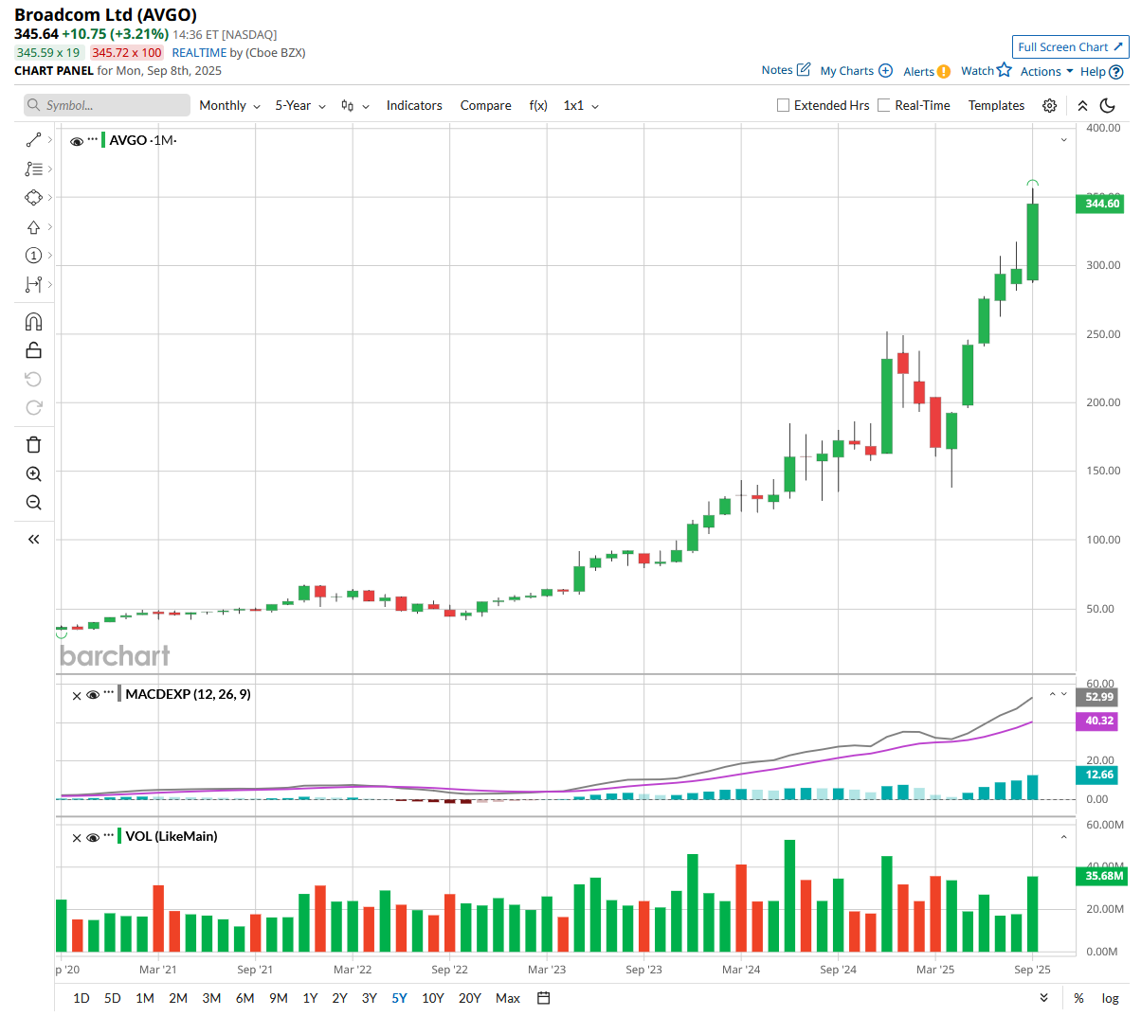The height and width of the screenshot is (1034, 1141).
Task: Toggle the drawings lock
Action: point(33,350)
